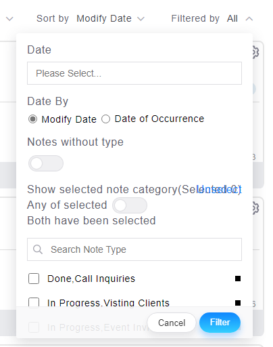Click black color square beside Visting Clients
Image resolution: width=273 pixels, height=347 pixels.
pos(238,303)
